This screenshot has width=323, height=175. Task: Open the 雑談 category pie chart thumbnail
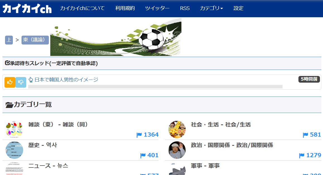click(14, 129)
